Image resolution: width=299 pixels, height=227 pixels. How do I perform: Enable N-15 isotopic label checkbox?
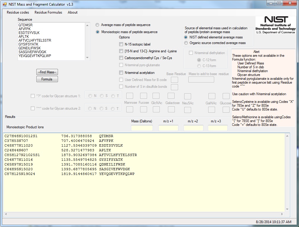tap(121, 44)
